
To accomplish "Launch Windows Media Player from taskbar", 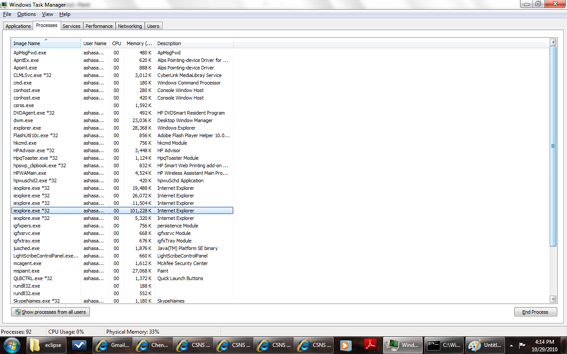I will tap(345, 345).
